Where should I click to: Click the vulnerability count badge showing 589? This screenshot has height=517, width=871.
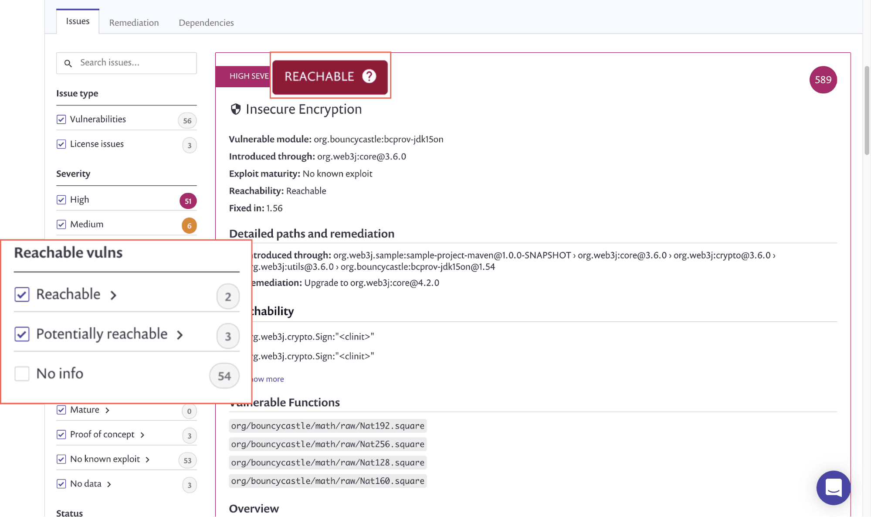click(823, 79)
